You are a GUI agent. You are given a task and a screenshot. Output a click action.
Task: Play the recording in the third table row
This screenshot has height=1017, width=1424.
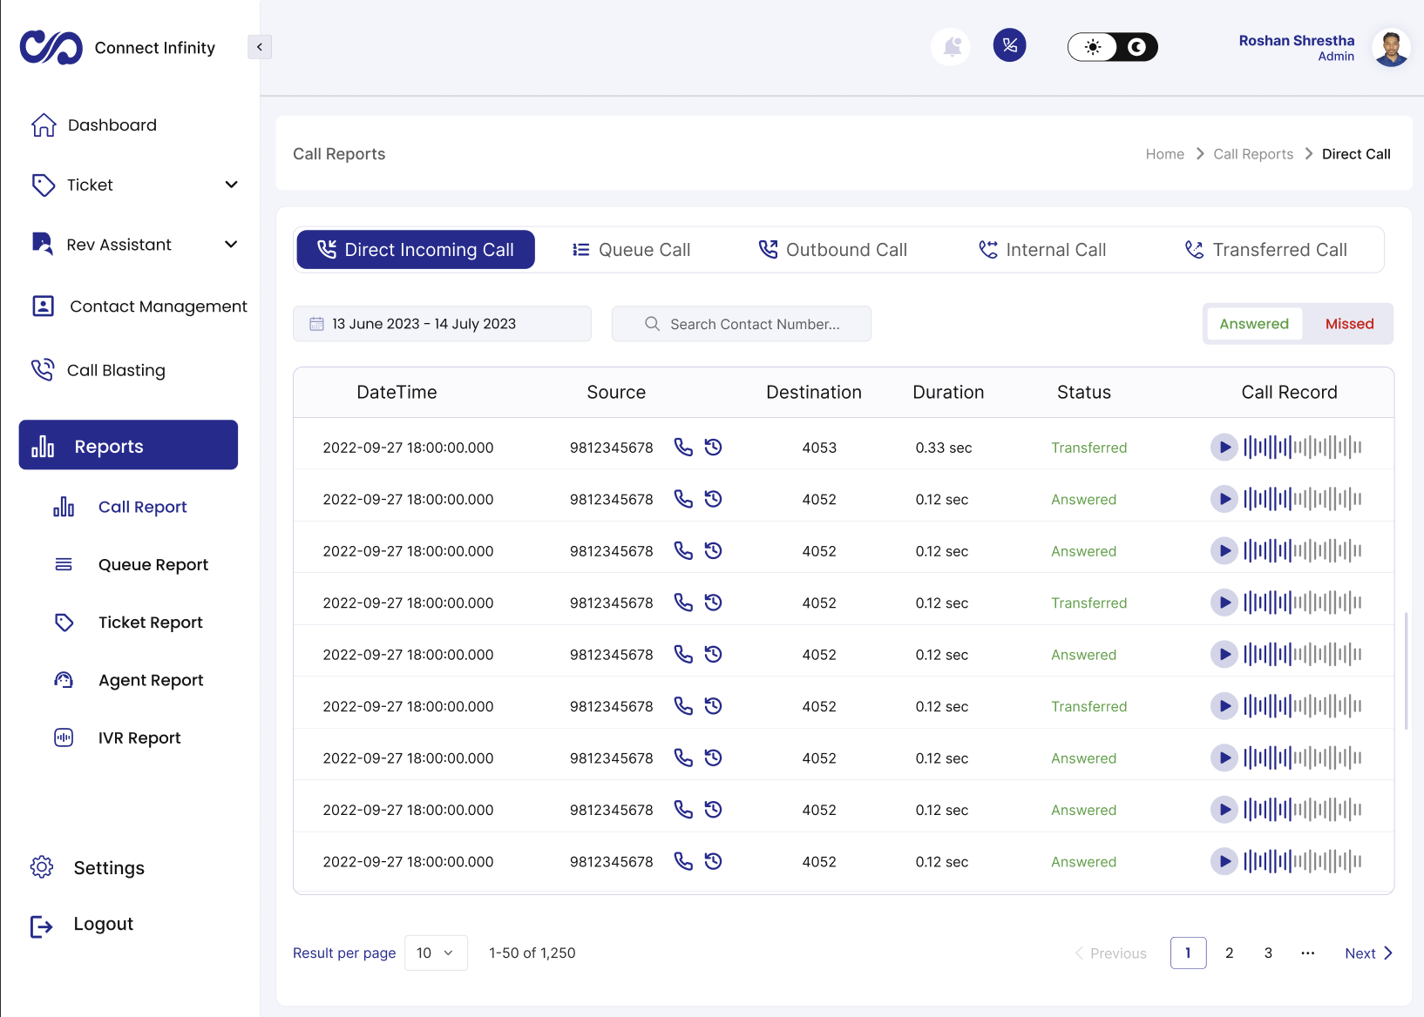point(1224,551)
